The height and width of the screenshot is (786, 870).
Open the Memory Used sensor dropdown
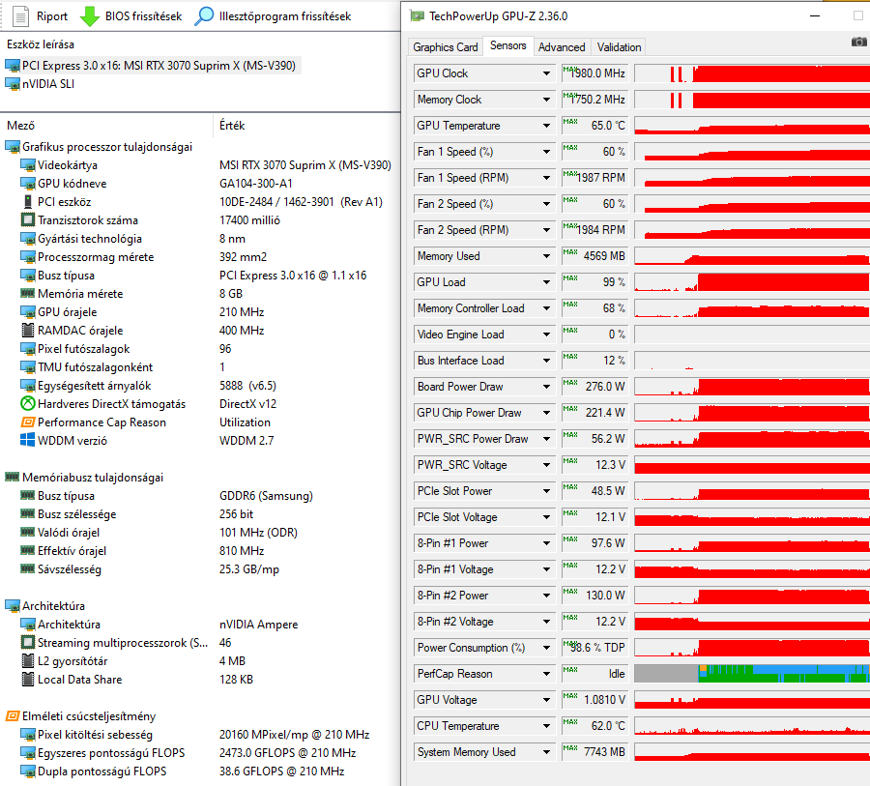(x=546, y=256)
